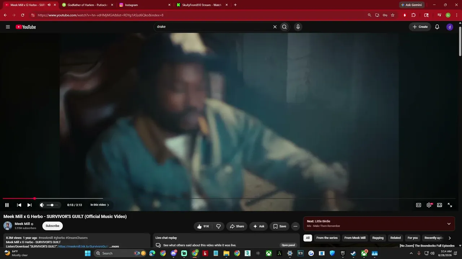Viewport: 462px width, 259px height.
Task: Share the Survivor's Guilt video
Action: tap(237, 226)
